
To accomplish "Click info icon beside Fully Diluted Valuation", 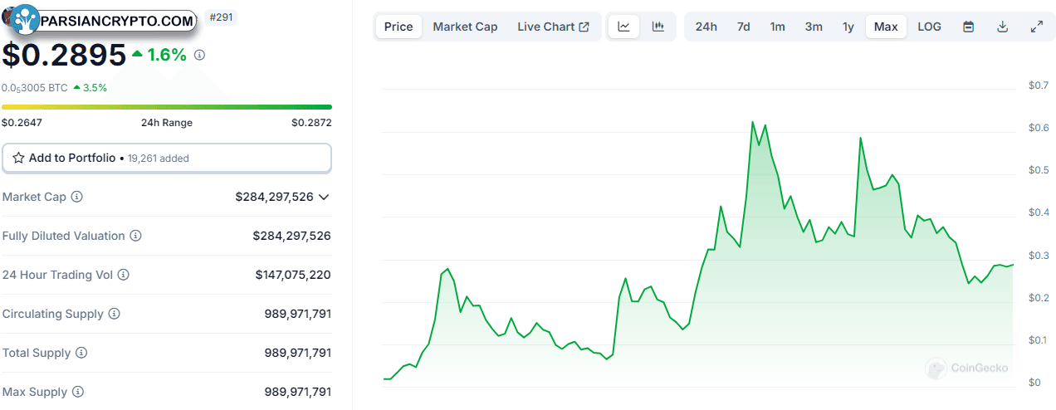I will coord(136,236).
